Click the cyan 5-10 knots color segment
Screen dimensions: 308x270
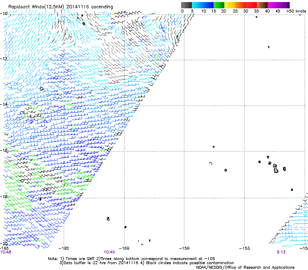point(197,5)
